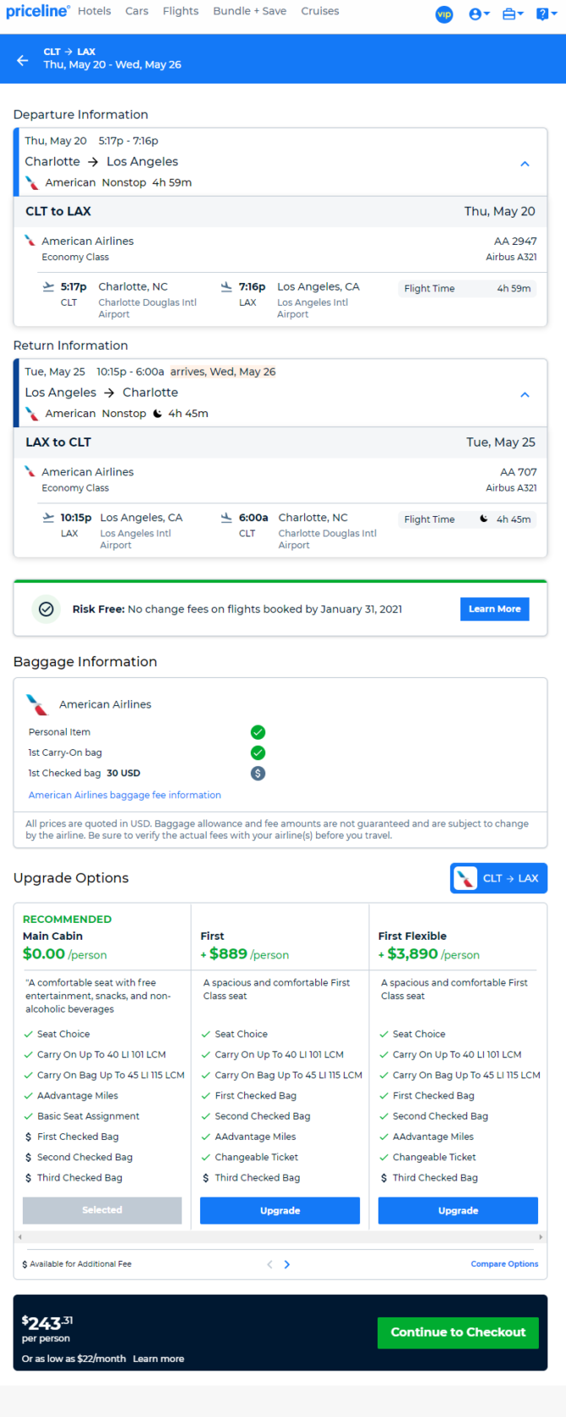Click the Learn More risk free button
The width and height of the screenshot is (566, 1417).
click(x=494, y=609)
